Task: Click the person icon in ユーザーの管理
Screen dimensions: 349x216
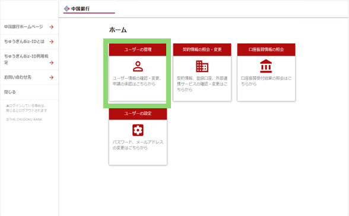Action: (138, 66)
